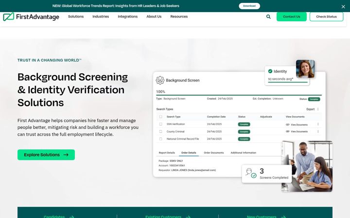Dismiss the announcement banner with the X
350x218 pixels.
343,7
